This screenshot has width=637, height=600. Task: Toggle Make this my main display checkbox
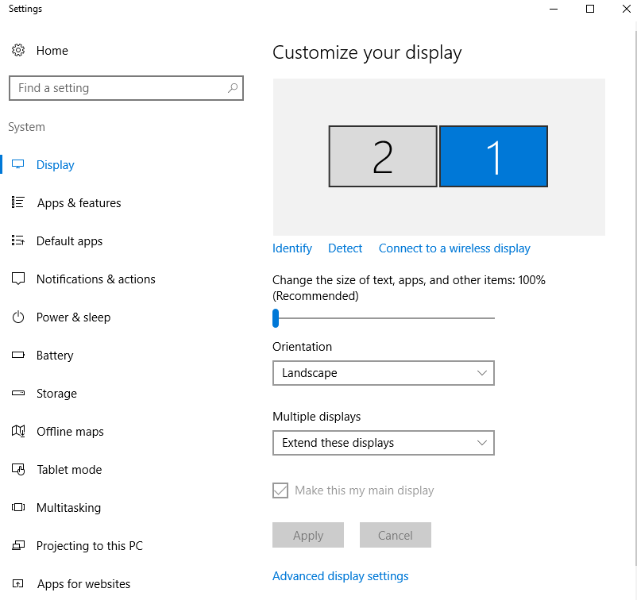(x=280, y=490)
